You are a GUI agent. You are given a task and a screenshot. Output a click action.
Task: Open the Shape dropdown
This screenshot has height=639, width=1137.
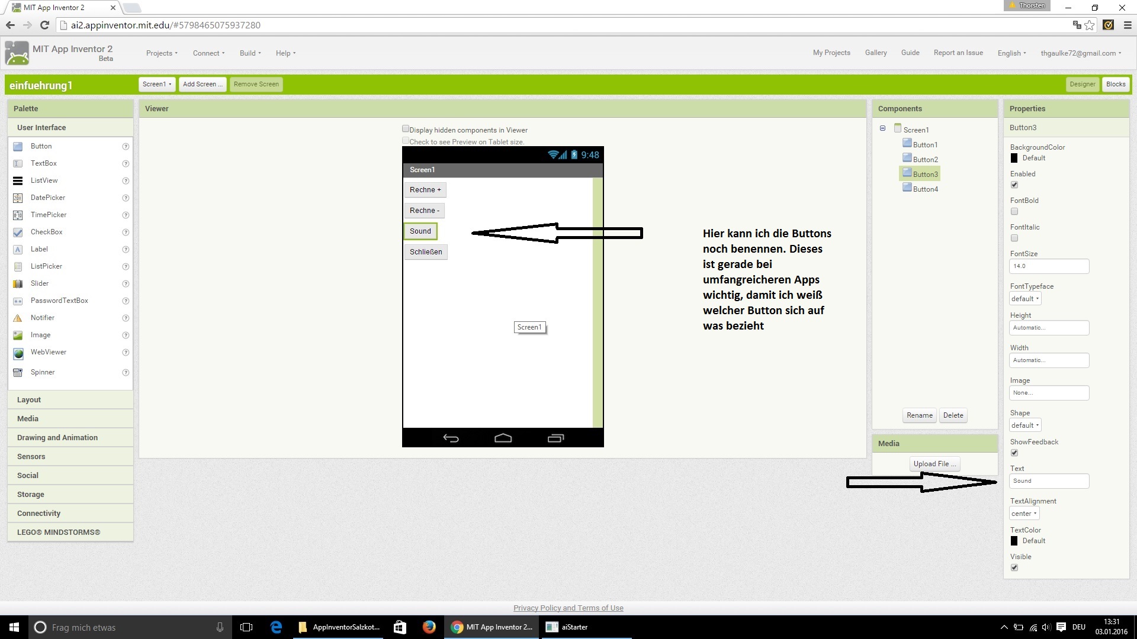pyautogui.click(x=1025, y=425)
